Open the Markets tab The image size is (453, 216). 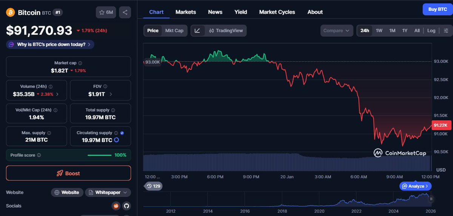pos(186,12)
